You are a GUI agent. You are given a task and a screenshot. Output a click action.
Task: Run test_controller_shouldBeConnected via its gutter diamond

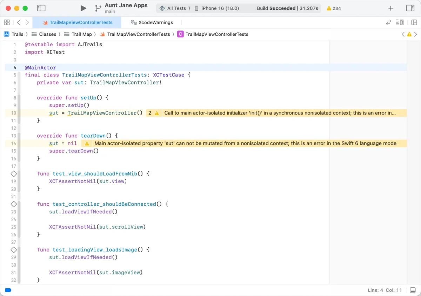click(x=14, y=204)
